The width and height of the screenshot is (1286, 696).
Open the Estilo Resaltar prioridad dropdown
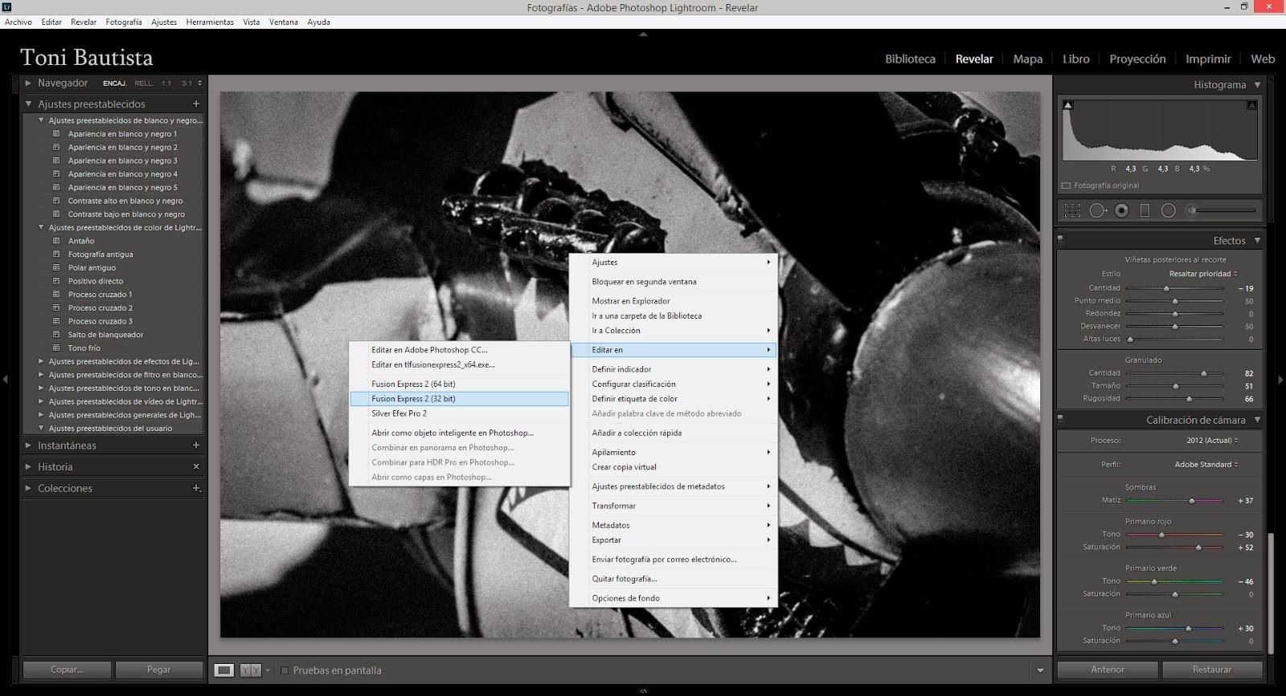point(1203,274)
